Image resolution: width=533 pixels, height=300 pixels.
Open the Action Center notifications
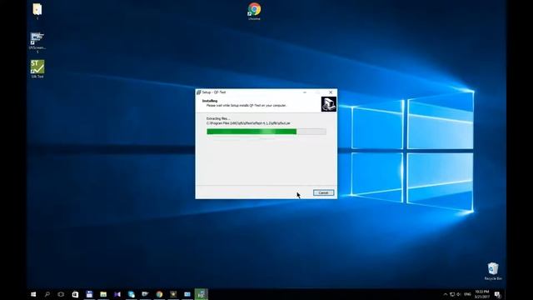tap(497, 294)
